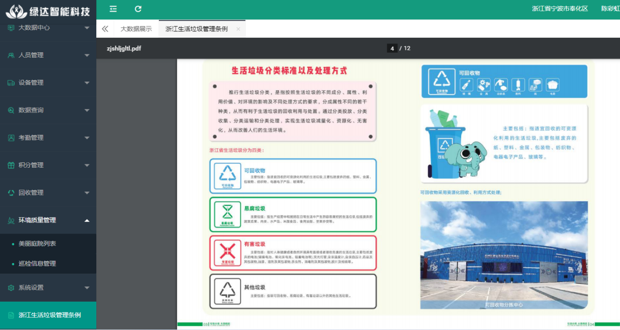
Task: Click the refresh icon in top bar
Action: pyautogui.click(x=138, y=9)
